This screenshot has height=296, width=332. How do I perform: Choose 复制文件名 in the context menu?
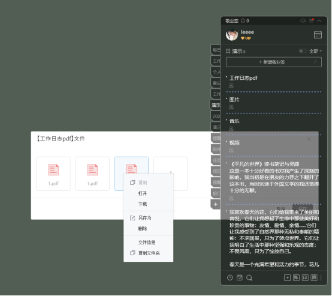click(x=149, y=253)
